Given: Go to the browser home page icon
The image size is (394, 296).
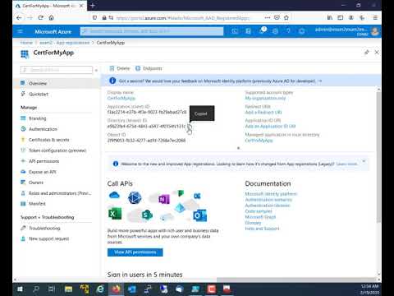Looking at the screenshot, I should coord(51,18).
